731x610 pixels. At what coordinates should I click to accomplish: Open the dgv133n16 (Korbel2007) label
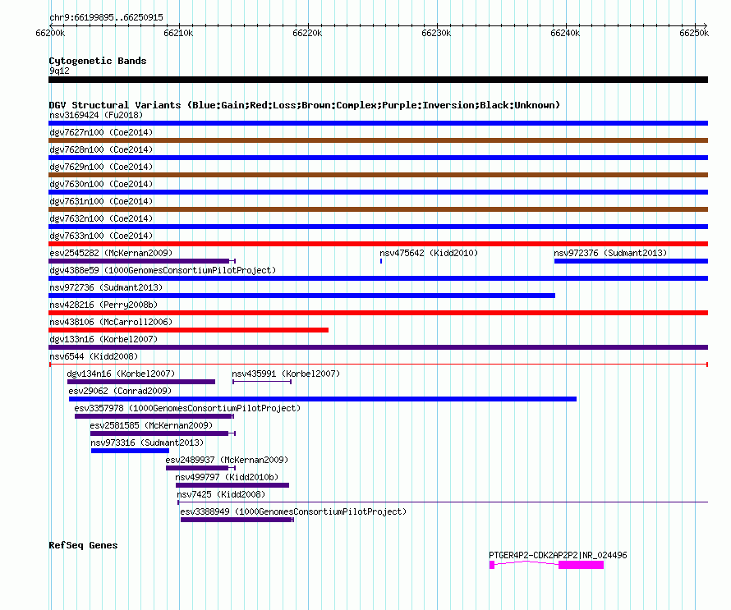pyautogui.click(x=103, y=339)
